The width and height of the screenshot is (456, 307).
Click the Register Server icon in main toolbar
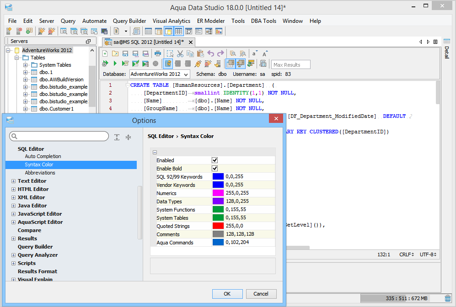click(x=9, y=31)
